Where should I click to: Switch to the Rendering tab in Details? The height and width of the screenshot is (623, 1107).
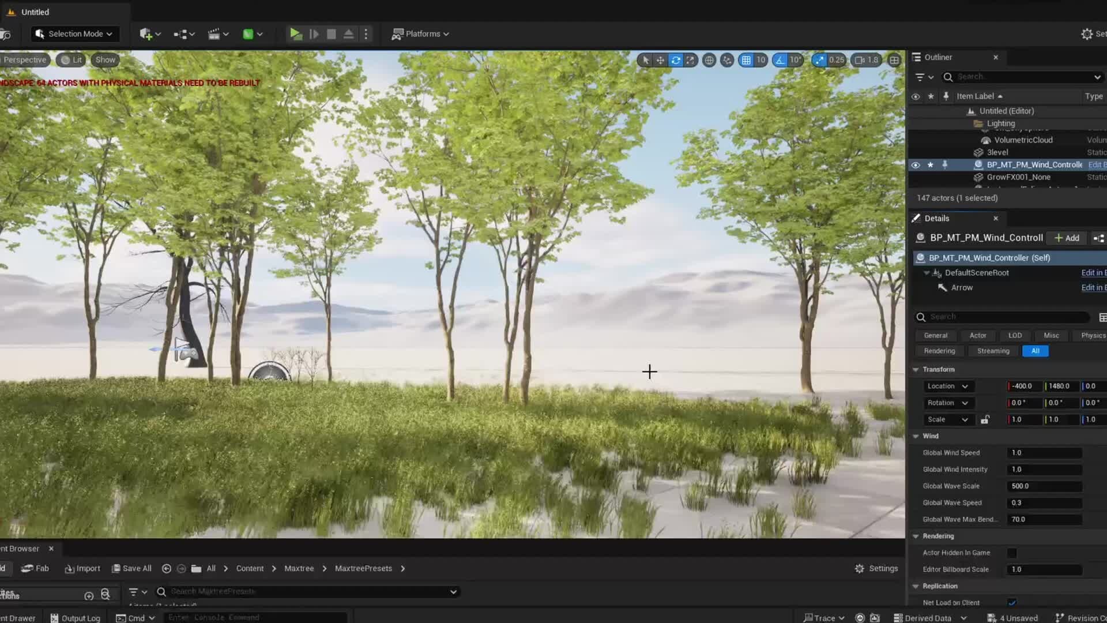coord(939,351)
